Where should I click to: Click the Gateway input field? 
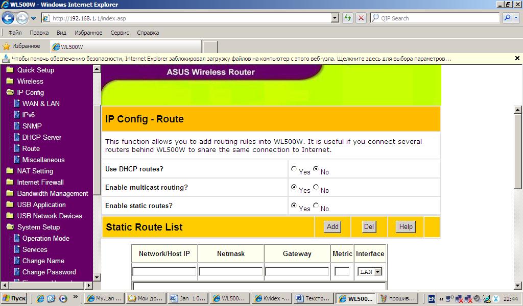point(297,271)
